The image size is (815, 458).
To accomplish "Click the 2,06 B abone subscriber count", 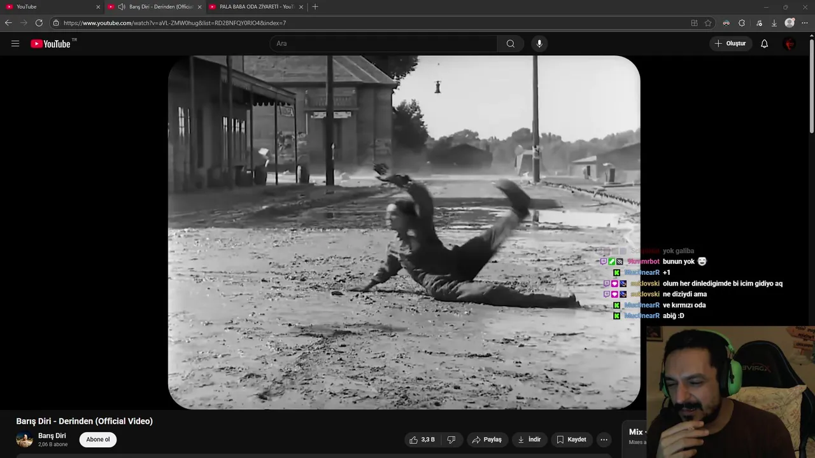I will click(x=53, y=445).
